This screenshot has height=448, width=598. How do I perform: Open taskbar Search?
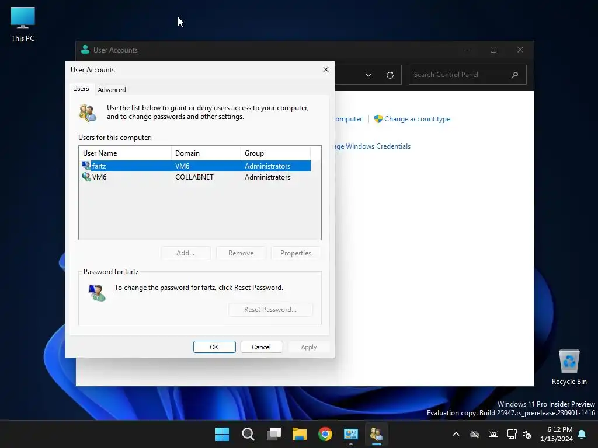[x=248, y=434]
